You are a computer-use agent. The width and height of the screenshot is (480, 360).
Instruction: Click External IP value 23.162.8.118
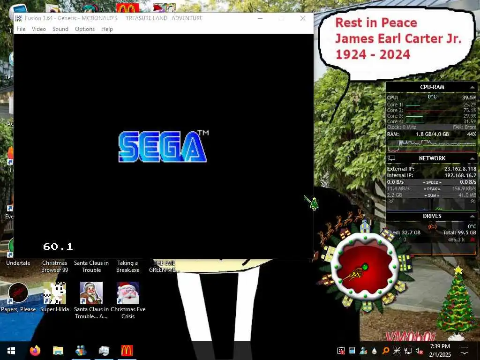point(460,169)
